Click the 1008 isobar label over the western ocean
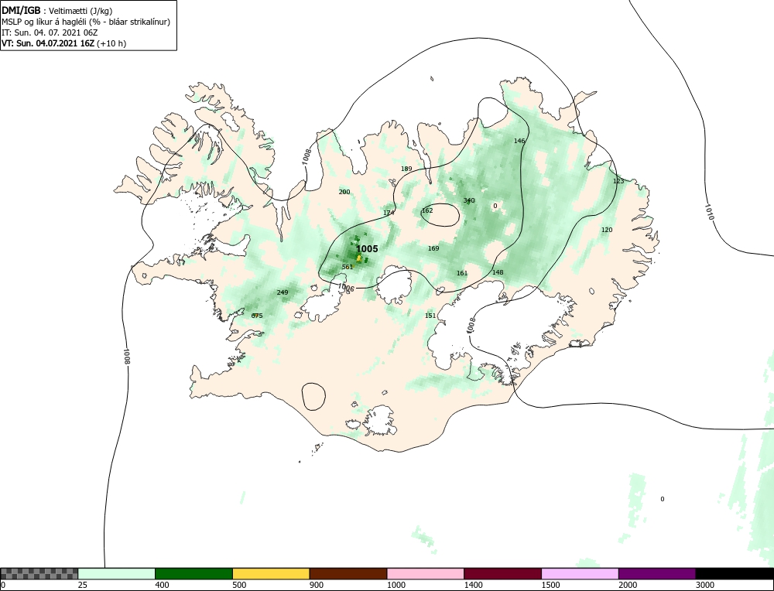This screenshot has height=591, width=774. [x=126, y=356]
